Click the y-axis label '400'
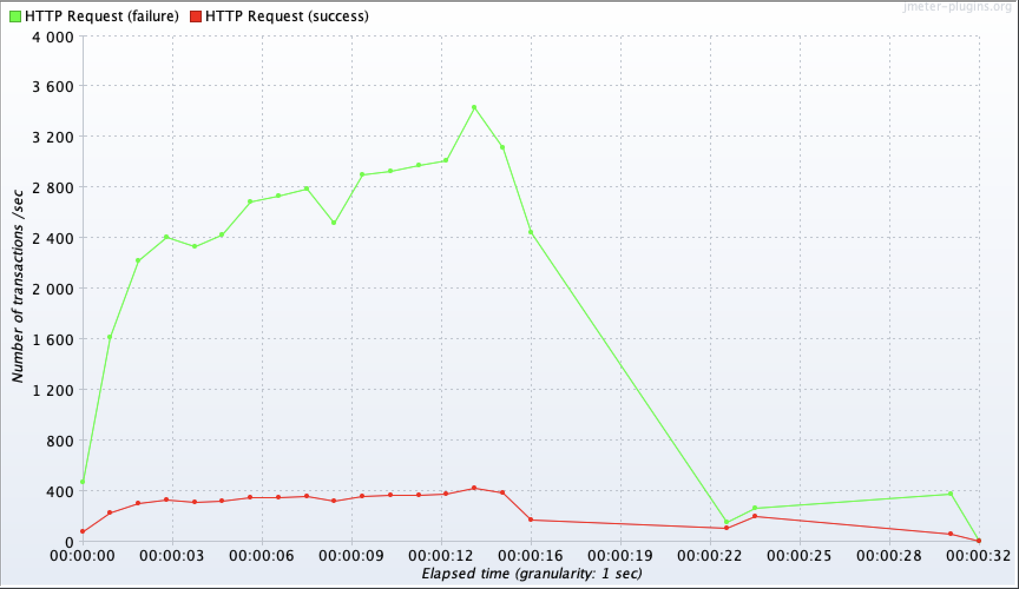 [60, 492]
